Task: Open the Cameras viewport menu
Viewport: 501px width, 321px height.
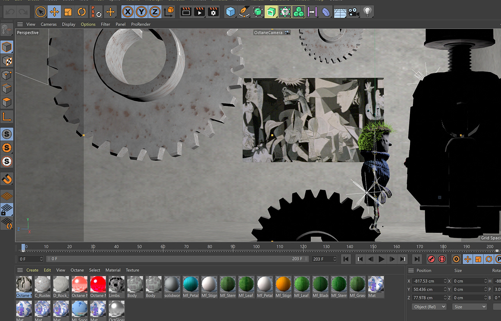Action: point(49,24)
